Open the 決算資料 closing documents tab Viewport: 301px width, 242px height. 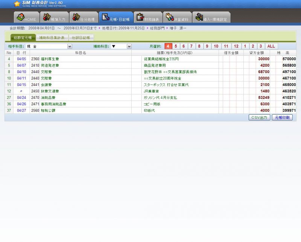coord(177,17)
